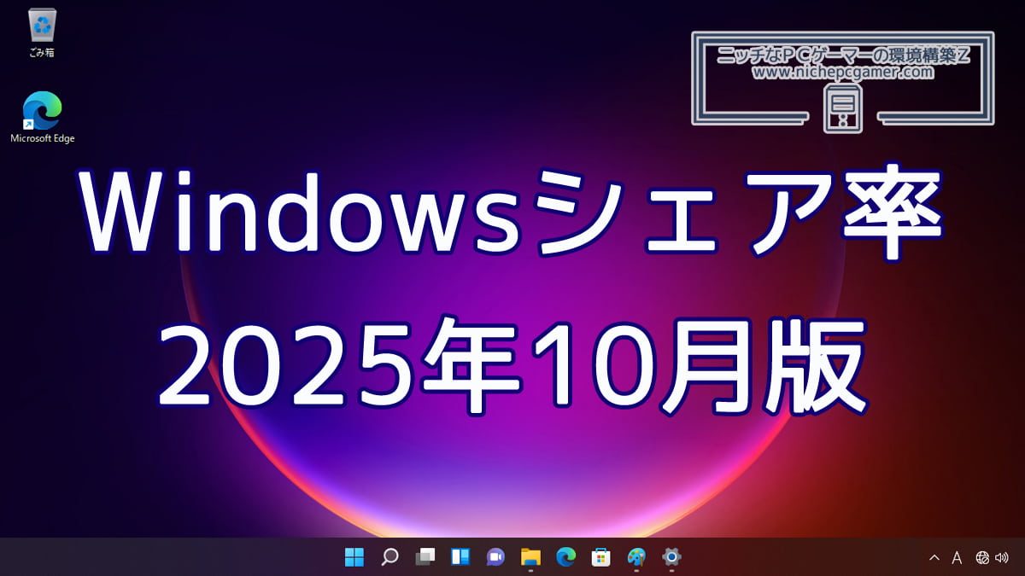Open the Start menu
Screen dimensions: 1025x576
tap(355, 557)
